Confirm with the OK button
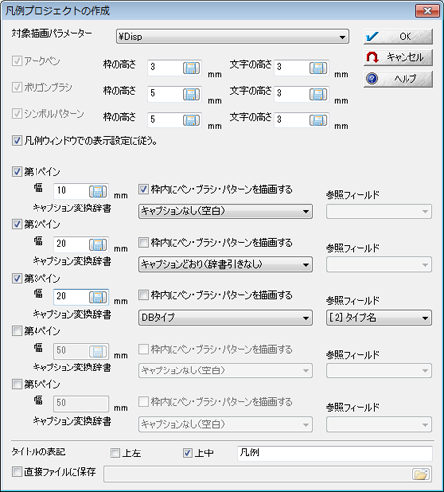The height and width of the screenshot is (492, 444). 398,37
